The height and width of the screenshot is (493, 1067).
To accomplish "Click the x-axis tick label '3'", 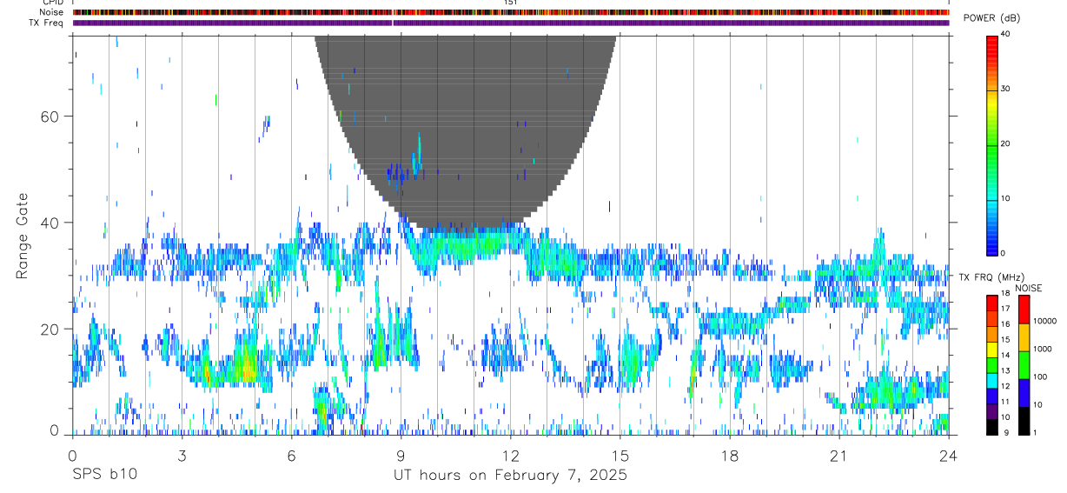I will tap(182, 456).
